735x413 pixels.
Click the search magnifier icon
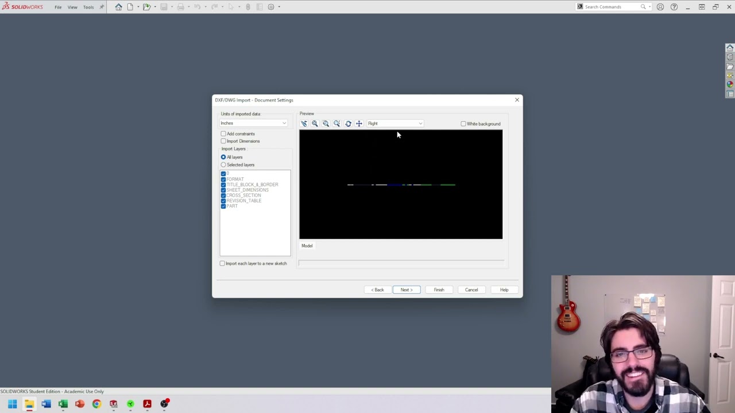(x=643, y=7)
